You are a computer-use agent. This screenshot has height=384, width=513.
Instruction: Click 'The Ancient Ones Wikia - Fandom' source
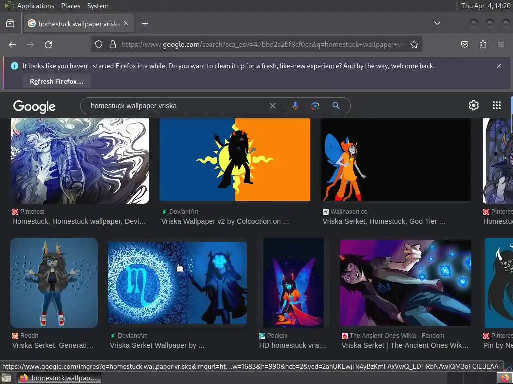tap(397, 335)
